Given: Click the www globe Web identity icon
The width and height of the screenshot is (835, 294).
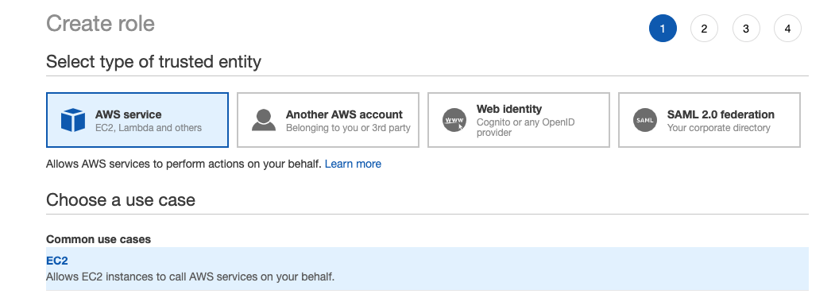Looking at the screenshot, I should [454, 120].
